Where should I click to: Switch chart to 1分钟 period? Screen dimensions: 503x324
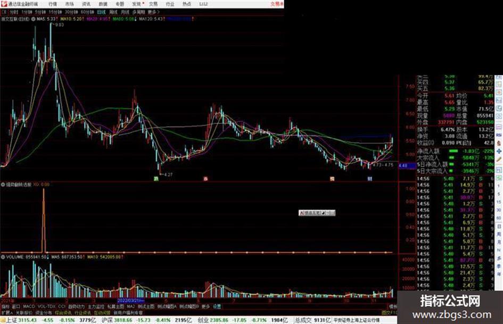point(27,12)
